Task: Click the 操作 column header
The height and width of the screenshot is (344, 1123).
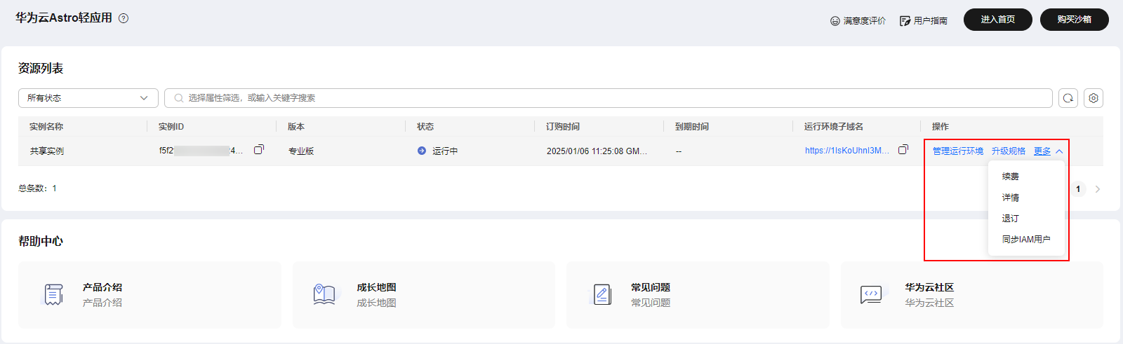Action: coord(941,127)
